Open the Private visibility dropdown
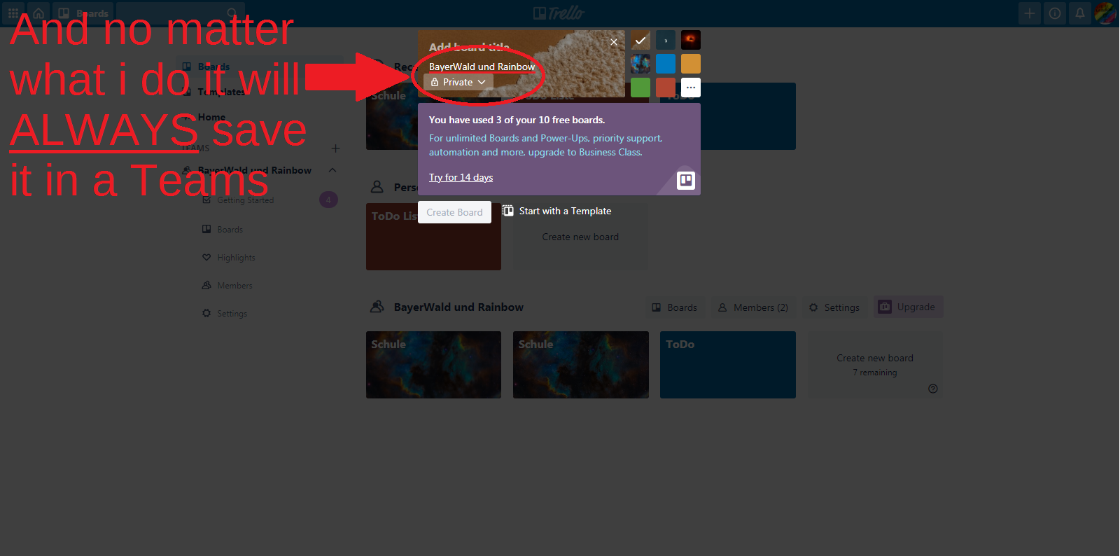1120x556 pixels. [458, 82]
